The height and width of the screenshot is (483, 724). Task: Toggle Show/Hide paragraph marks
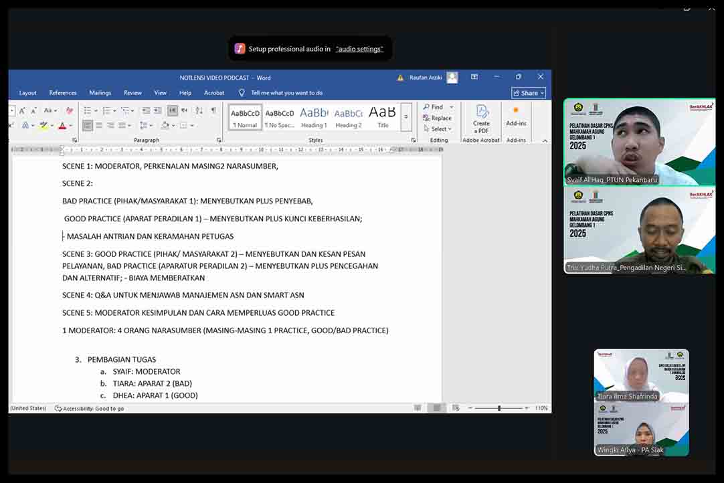tap(213, 110)
